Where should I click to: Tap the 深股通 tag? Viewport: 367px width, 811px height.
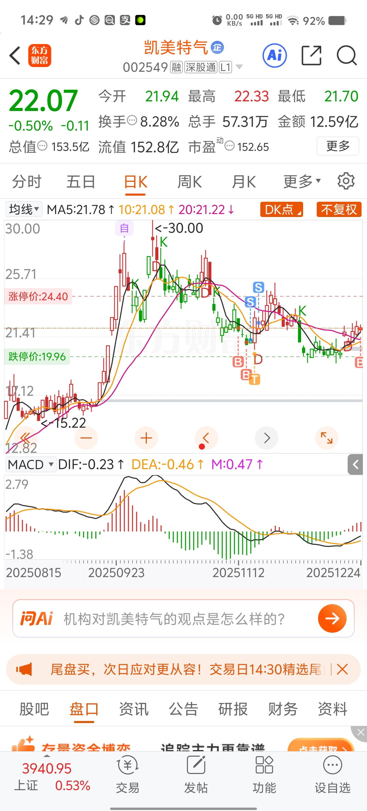click(201, 67)
